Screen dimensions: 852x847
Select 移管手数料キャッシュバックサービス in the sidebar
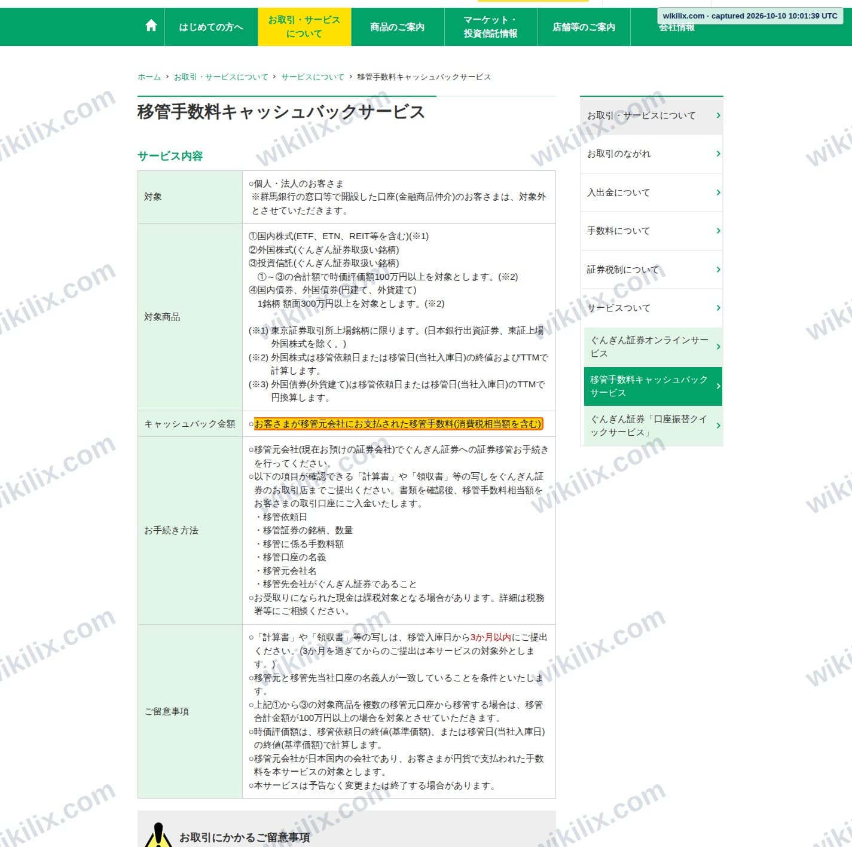[653, 386]
